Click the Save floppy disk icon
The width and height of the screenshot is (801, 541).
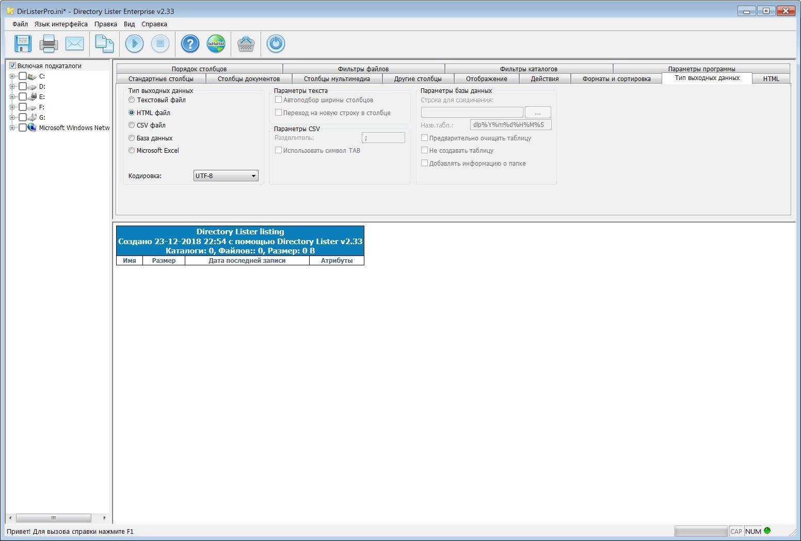23,44
